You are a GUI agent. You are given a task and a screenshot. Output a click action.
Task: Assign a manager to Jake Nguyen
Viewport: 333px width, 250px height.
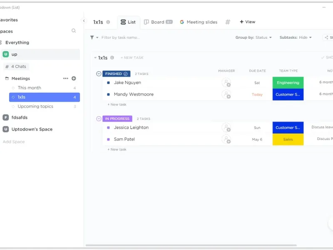pyautogui.click(x=226, y=82)
